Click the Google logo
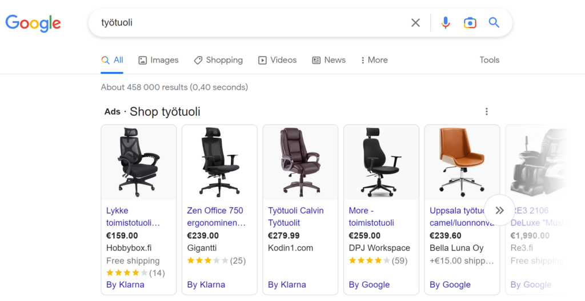The width and height of the screenshot is (585, 301). (33, 23)
